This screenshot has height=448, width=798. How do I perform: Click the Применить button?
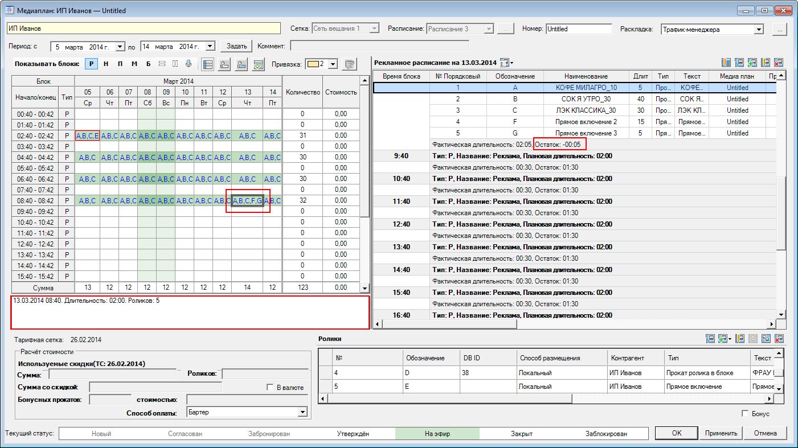pos(721,433)
